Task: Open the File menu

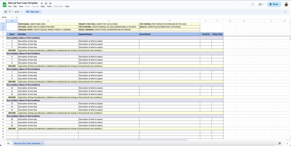Action: (10, 6)
